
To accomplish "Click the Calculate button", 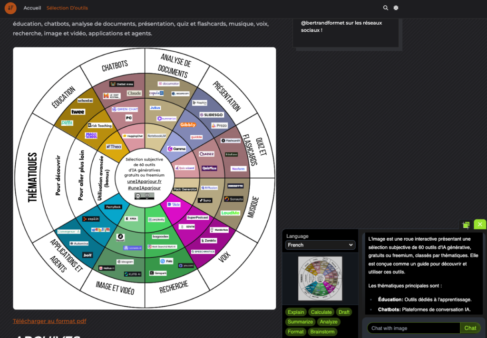I will [x=321, y=312].
